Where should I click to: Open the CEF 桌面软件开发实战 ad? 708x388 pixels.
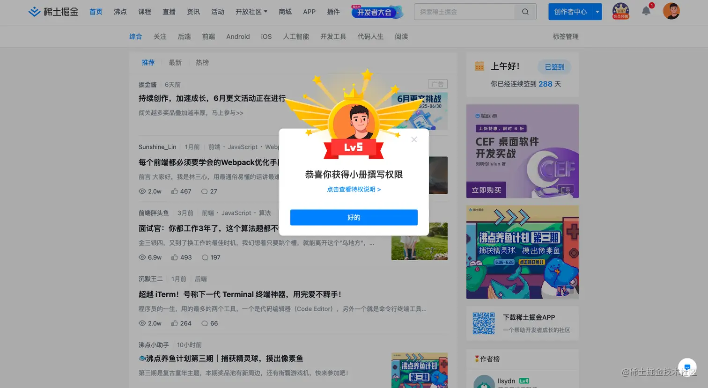[523, 151]
